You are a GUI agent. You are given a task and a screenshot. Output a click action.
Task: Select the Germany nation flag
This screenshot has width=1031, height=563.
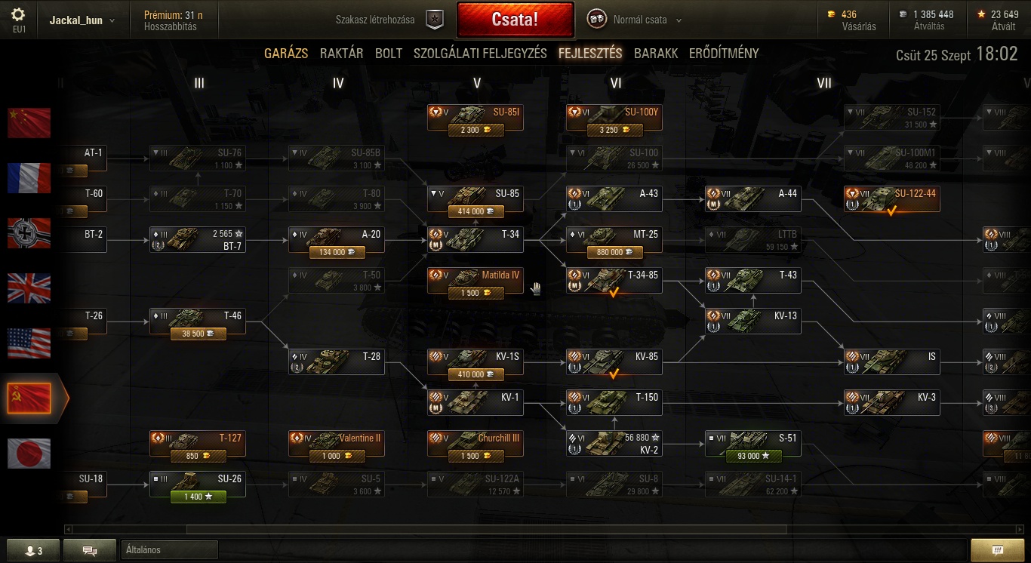click(29, 233)
